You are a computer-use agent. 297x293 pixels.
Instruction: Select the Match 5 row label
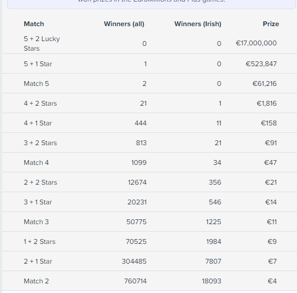[36, 84]
